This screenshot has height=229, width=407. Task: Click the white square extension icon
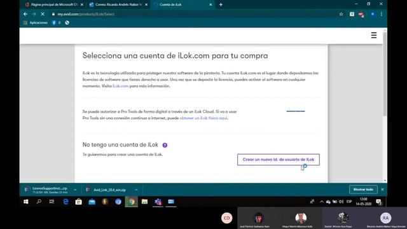tap(352, 14)
